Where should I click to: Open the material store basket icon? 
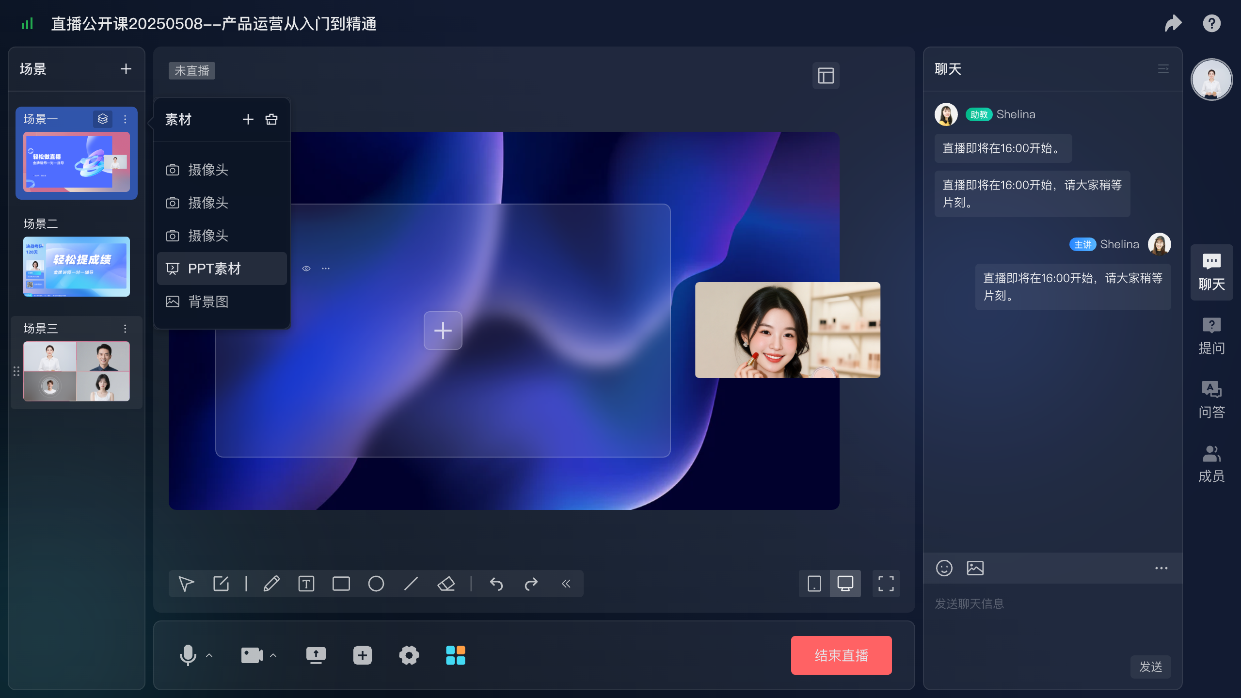coord(271,119)
